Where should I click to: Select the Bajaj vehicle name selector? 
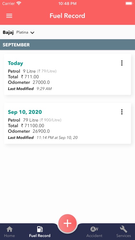(x=8, y=32)
